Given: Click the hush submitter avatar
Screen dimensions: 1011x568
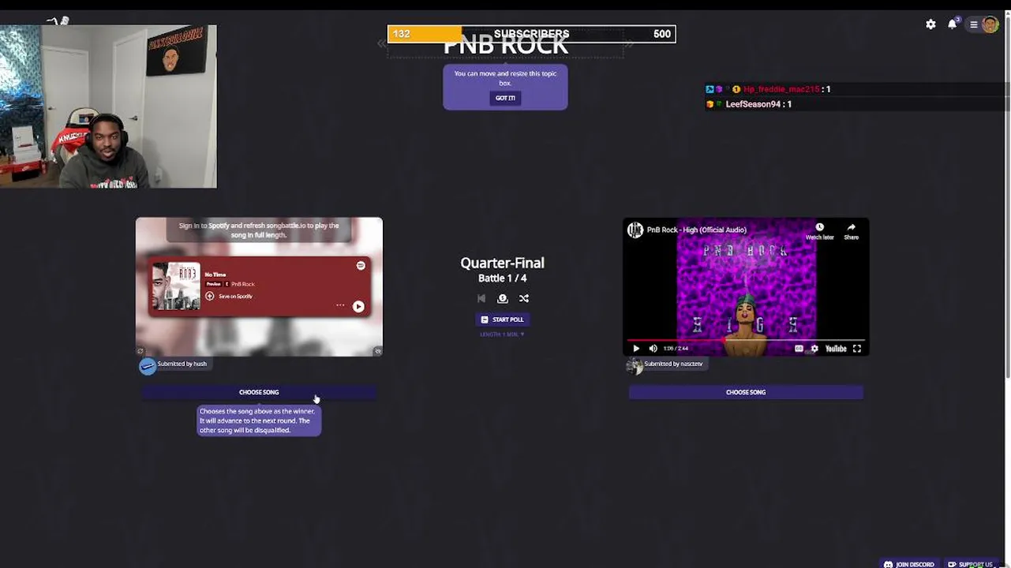Looking at the screenshot, I should tap(148, 366).
